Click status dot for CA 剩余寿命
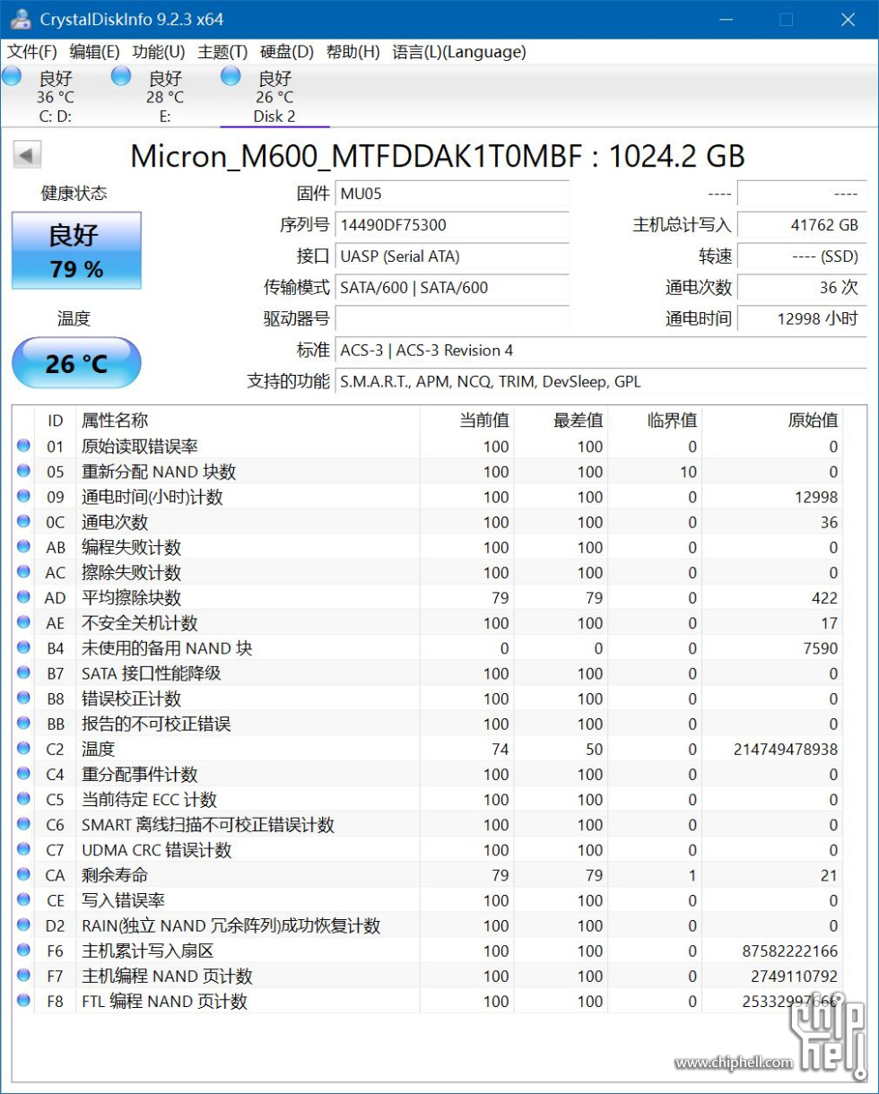The width and height of the screenshot is (879, 1094). click(23, 874)
